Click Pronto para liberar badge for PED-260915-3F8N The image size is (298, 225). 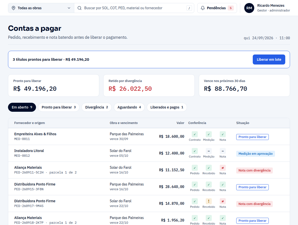(x=252, y=187)
